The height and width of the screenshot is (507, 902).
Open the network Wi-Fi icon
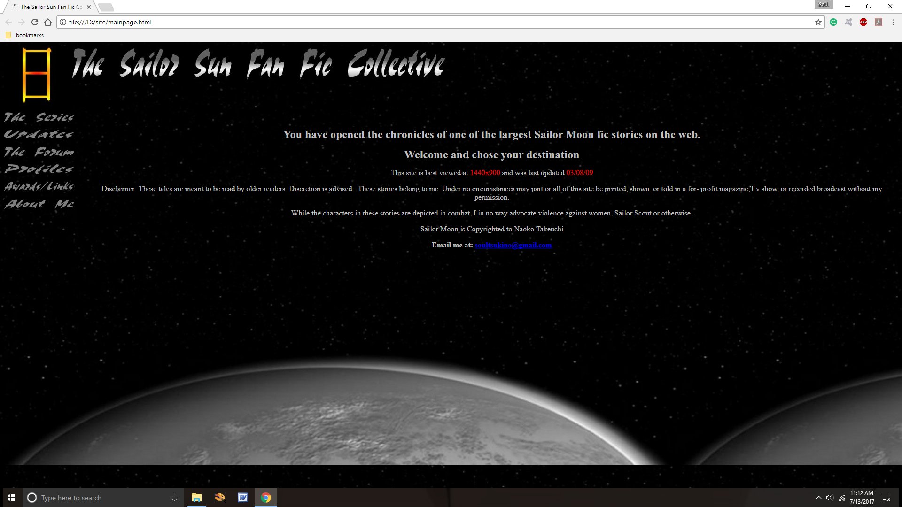tap(842, 498)
